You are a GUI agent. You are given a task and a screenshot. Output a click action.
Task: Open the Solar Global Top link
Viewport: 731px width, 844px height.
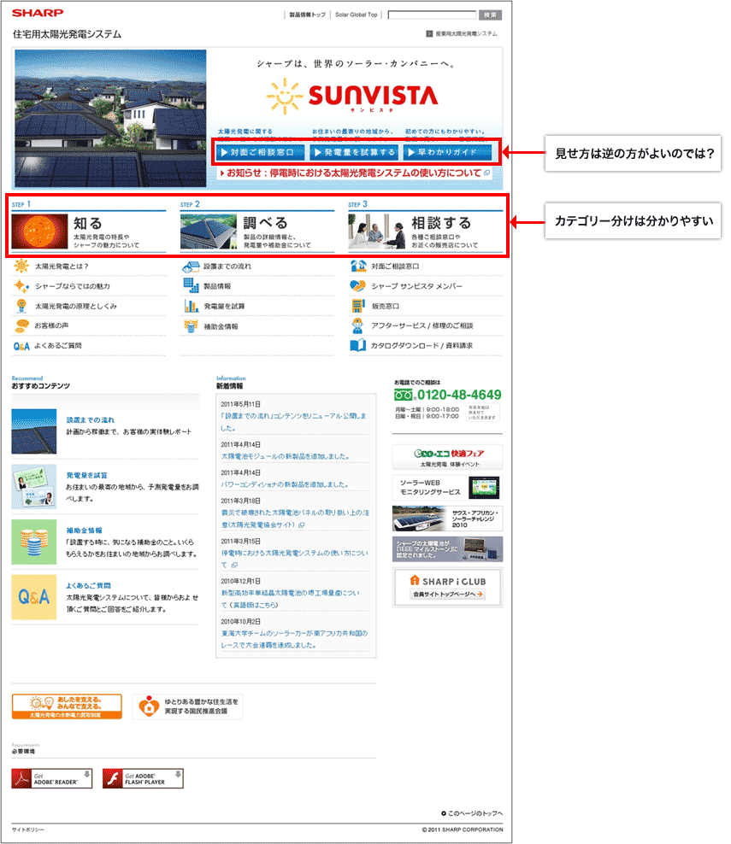click(356, 15)
